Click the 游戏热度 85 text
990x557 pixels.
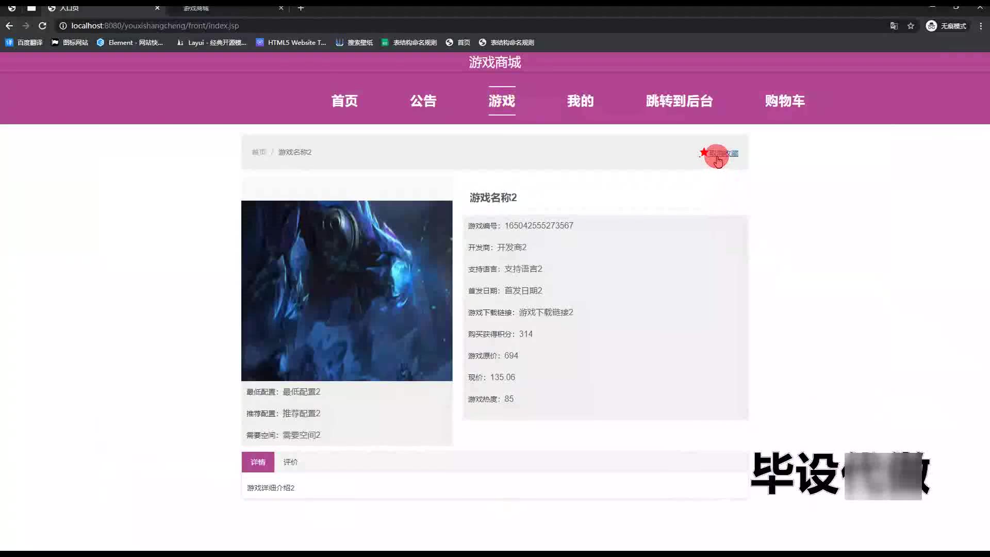click(490, 399)
